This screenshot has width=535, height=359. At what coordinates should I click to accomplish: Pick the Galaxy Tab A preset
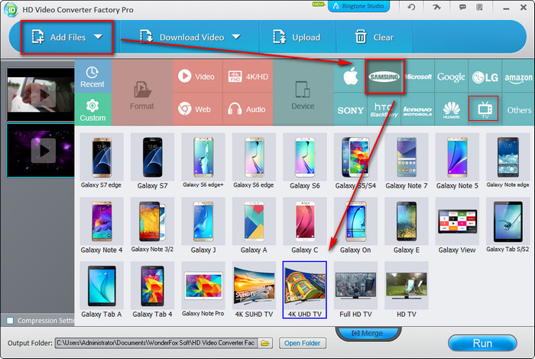point(102,289)
